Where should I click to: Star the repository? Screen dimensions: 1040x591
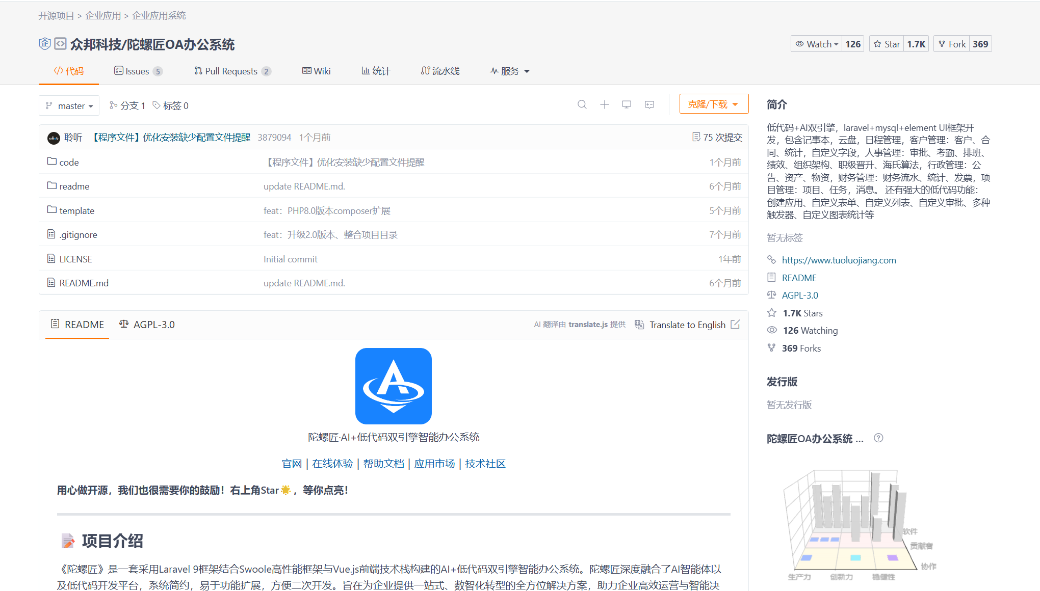886,44
